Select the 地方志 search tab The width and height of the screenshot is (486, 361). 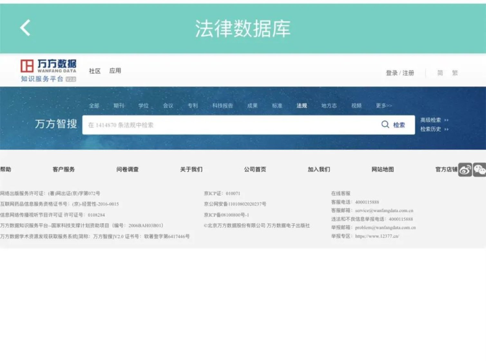[x=329, y=105]
